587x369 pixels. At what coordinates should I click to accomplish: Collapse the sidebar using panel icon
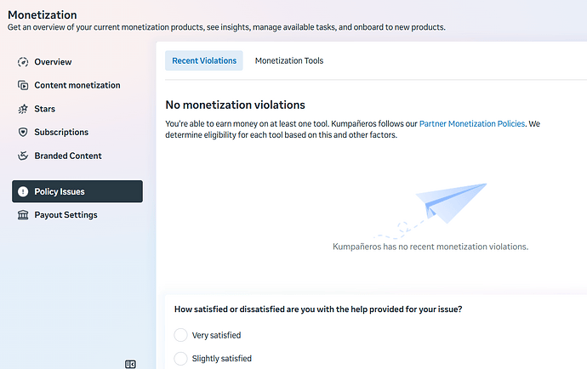pos(130,364)
